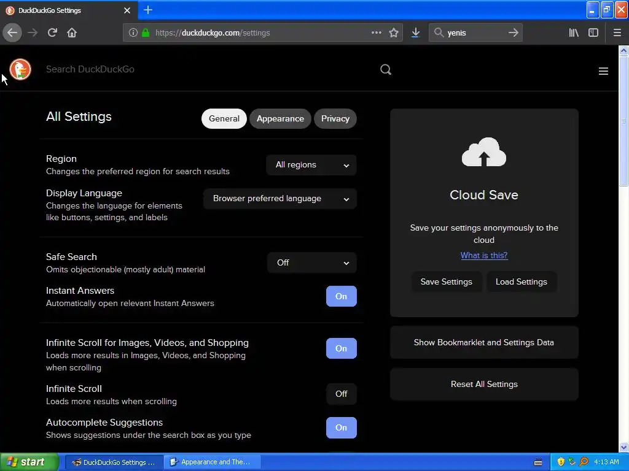This screenshot has width=629, height=471.
Task: Bookmark this page with the star icon
Action: click(394, 33)
